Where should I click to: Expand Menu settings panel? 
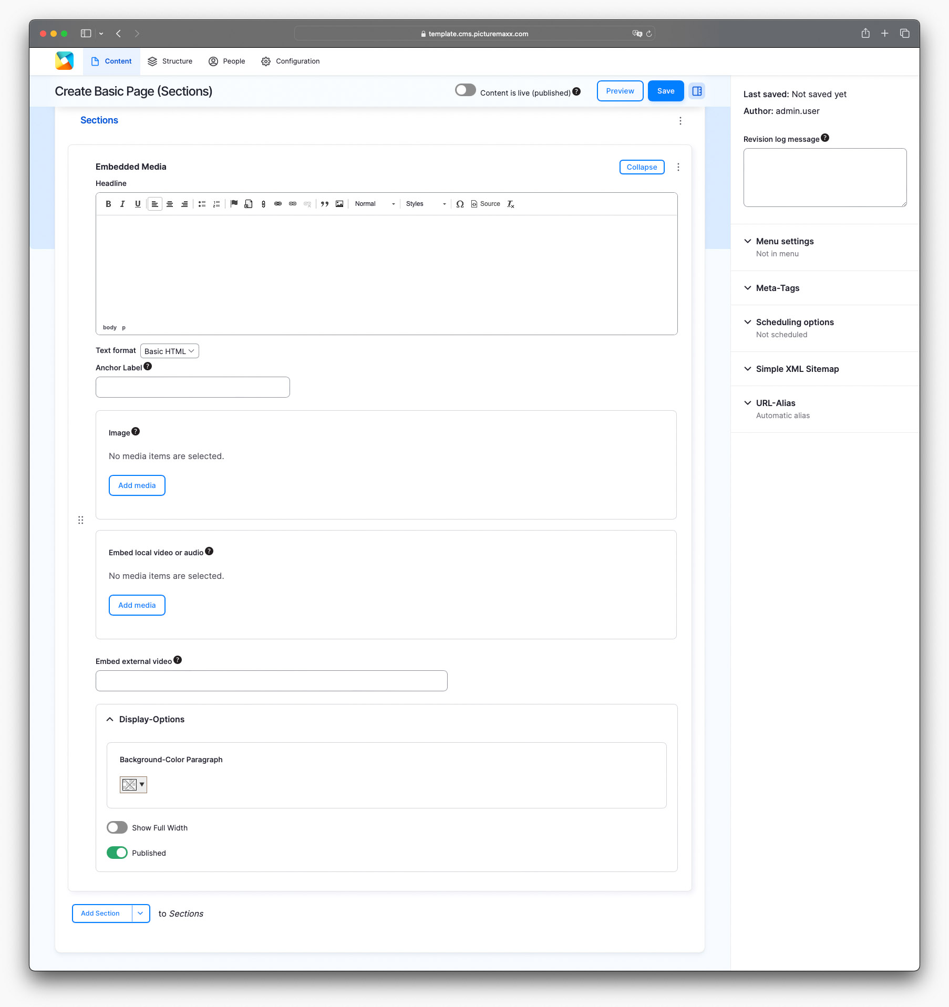click(785, 241)
